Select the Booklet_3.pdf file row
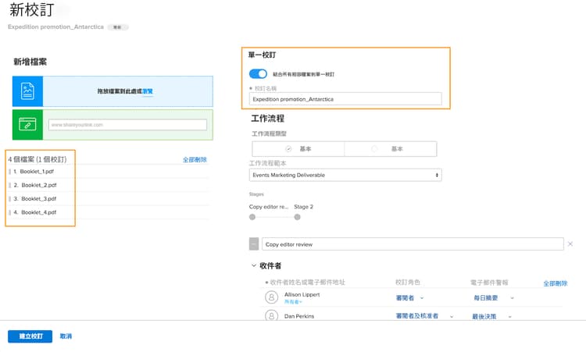 click(x=109, y=198)
